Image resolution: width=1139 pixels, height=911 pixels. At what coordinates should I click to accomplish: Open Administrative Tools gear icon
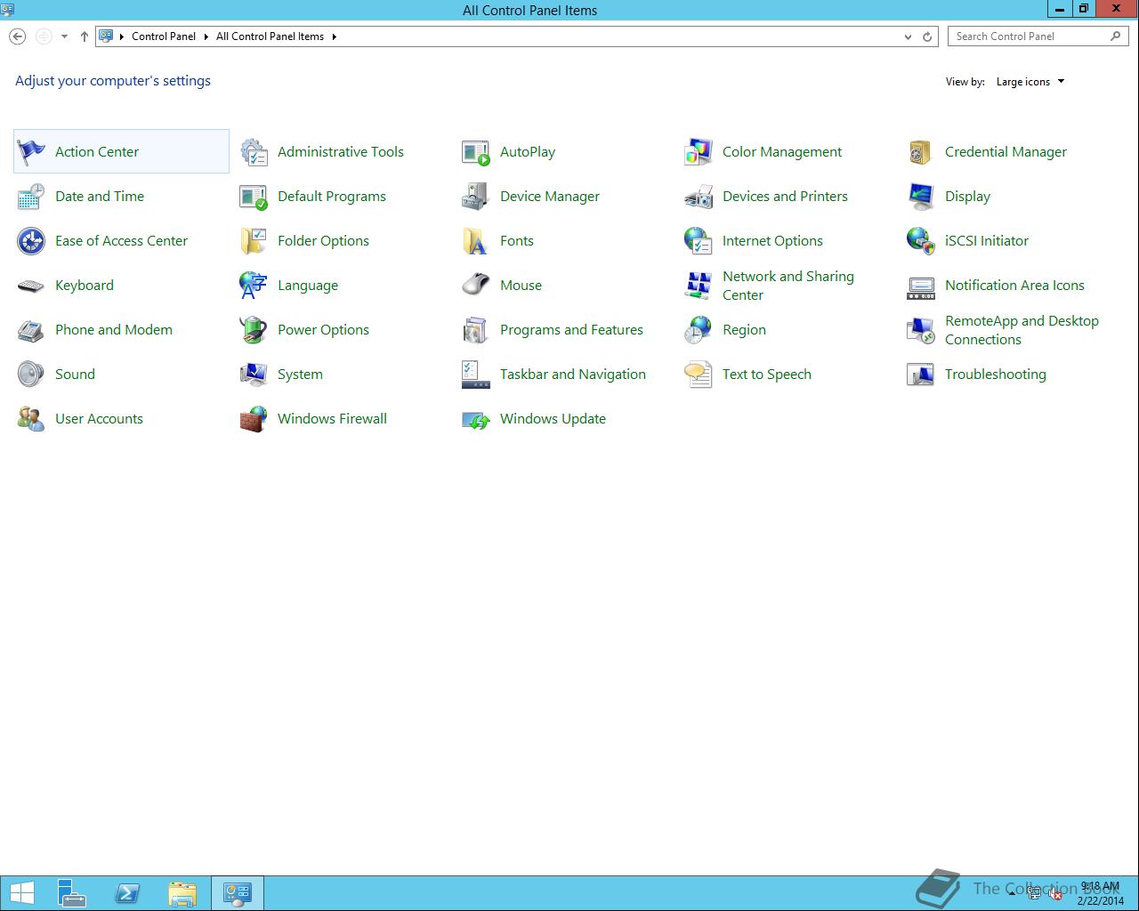click(254, 152)
